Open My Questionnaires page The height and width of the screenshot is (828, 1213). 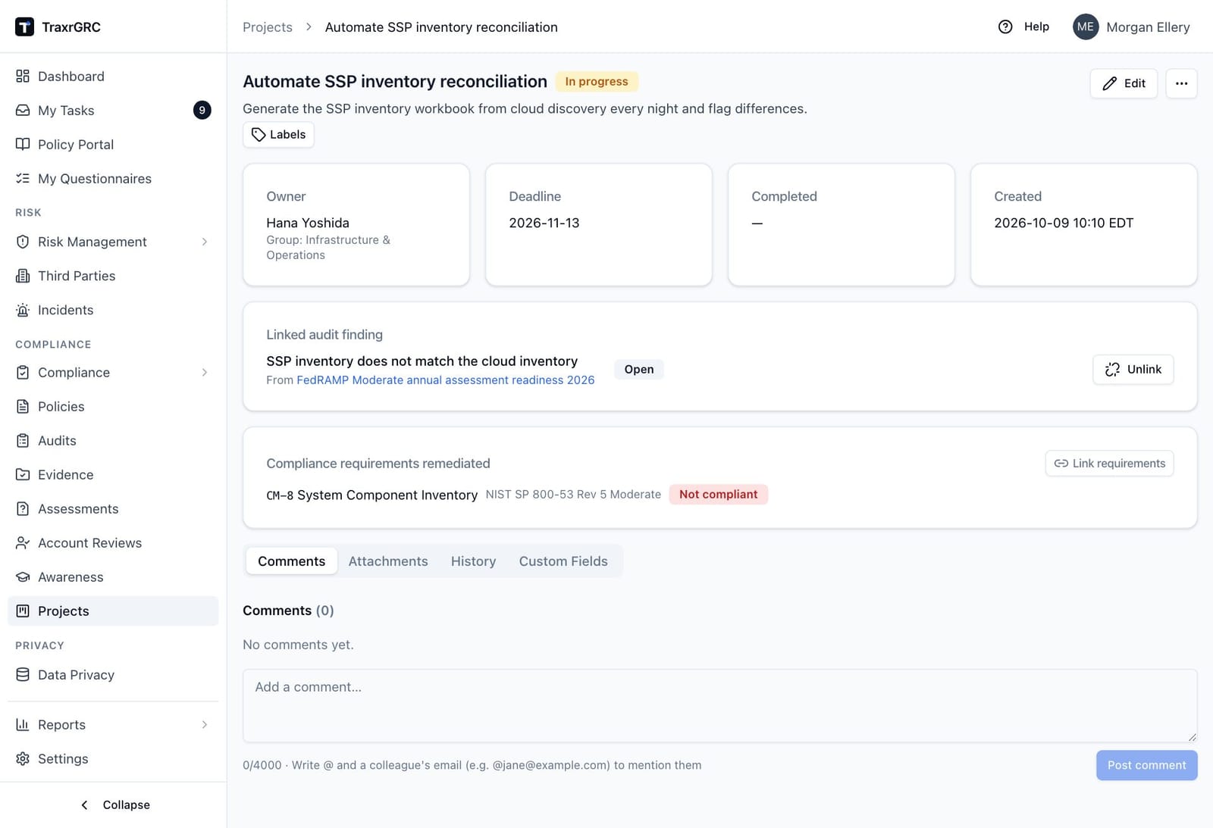point(113,178)
